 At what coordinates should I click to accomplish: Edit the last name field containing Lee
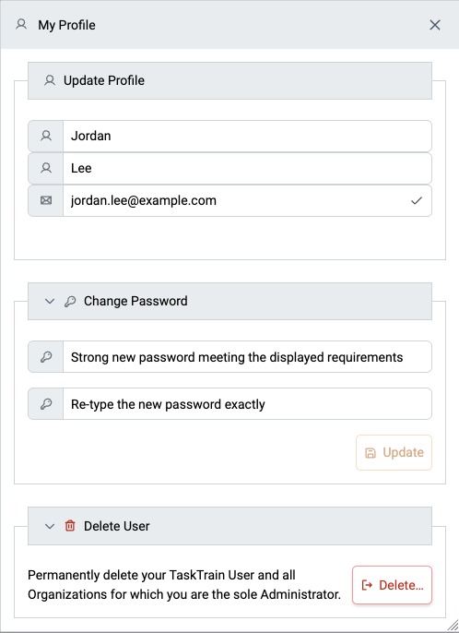247,168
